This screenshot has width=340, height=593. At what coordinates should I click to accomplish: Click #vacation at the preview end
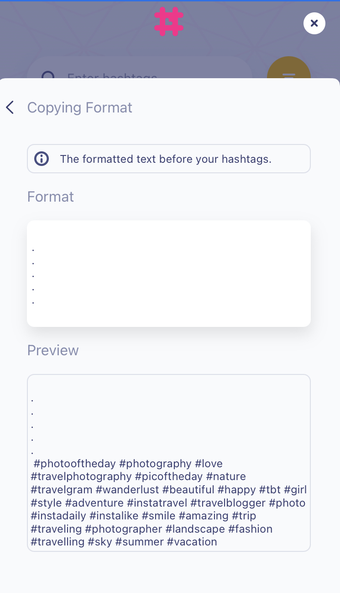coord(192,542)
